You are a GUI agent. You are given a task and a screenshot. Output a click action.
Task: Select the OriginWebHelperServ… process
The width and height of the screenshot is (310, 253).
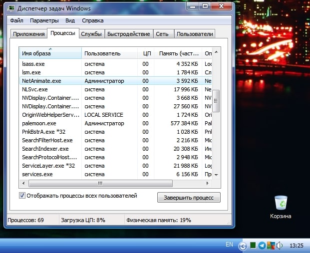coord(116,115)
